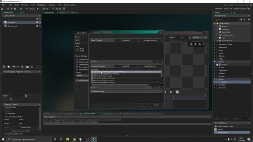253x142 pixels.
Task: Open the File menu
Action: coord(4,5)
